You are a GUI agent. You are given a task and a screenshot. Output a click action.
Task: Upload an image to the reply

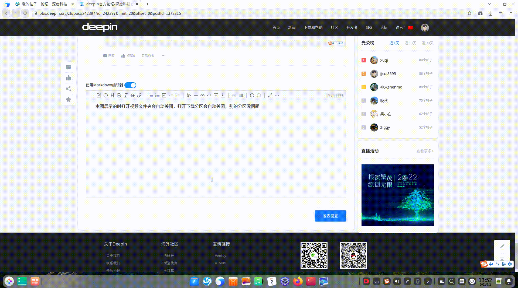234,96
